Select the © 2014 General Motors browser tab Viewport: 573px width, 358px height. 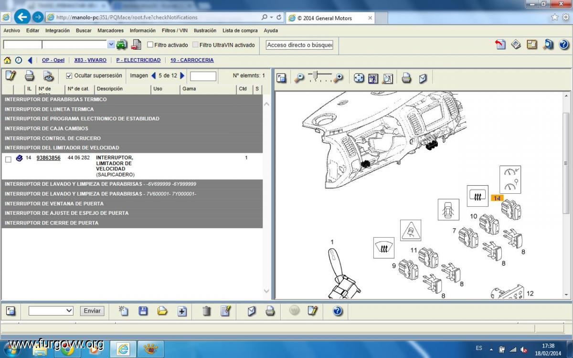[330, 18]
